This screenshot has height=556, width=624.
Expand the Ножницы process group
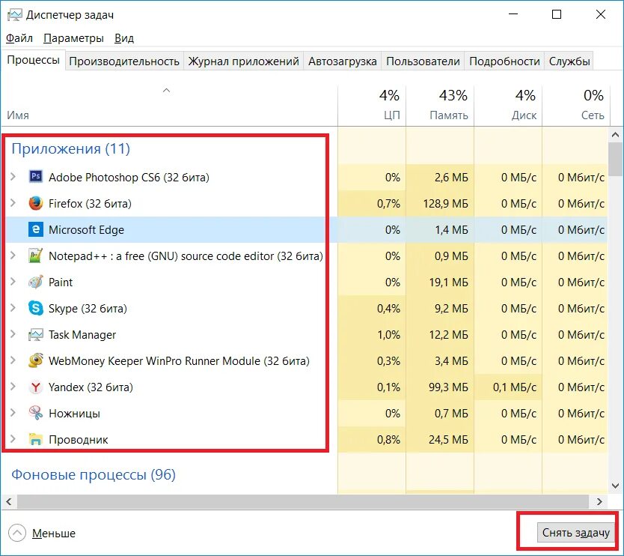(13, 413)
